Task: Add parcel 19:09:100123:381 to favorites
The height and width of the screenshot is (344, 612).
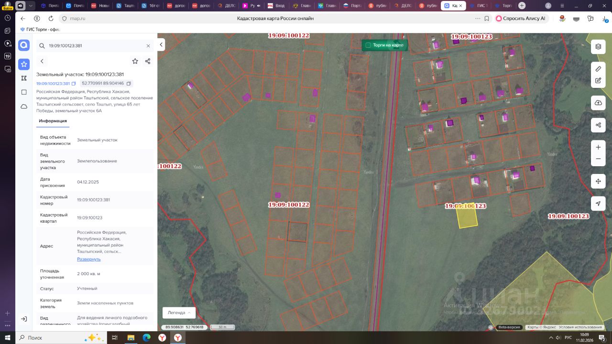Action: pos(135,61)
